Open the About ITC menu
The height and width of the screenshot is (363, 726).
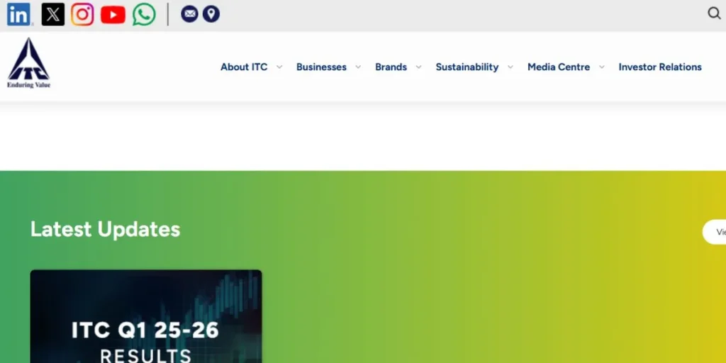[244, 67]
